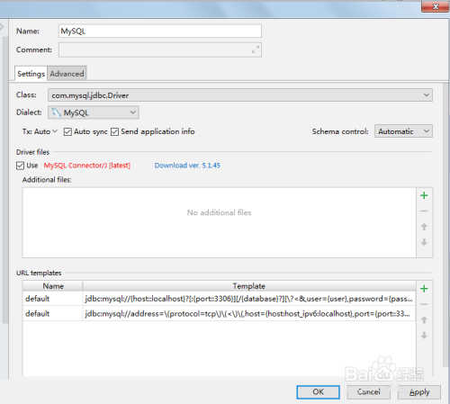Open Schema control Automatic dropdown
The image size is (450, 404).
point(403,131)
